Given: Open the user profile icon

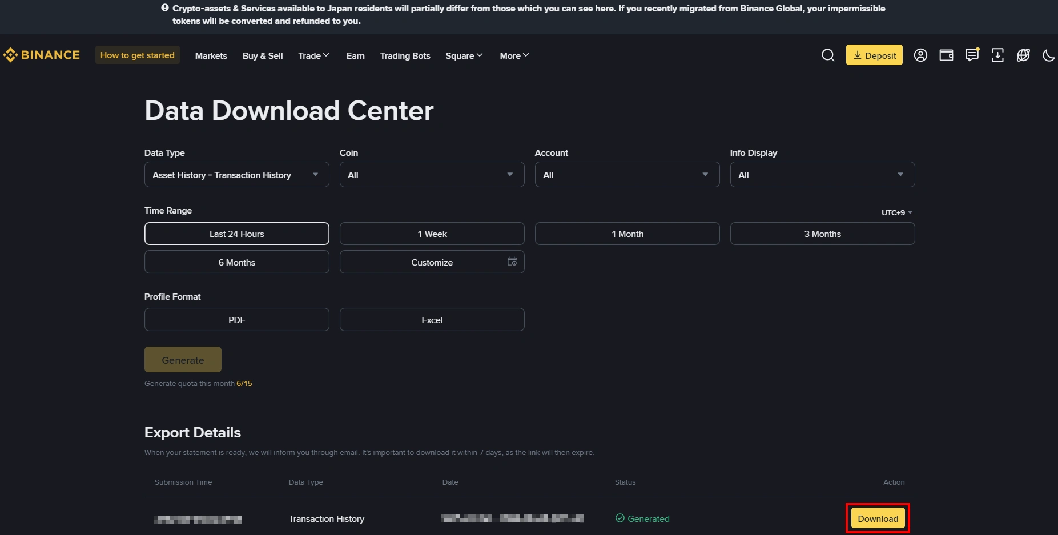Looking at the screenshot, I should pyautogui.click(x=920, y=55).
